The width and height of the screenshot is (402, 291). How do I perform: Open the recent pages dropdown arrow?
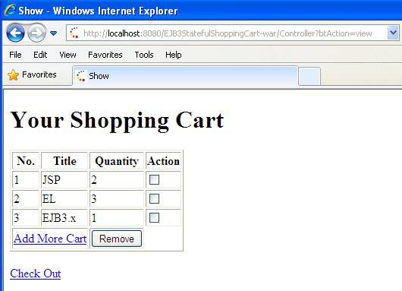(53, 33)
